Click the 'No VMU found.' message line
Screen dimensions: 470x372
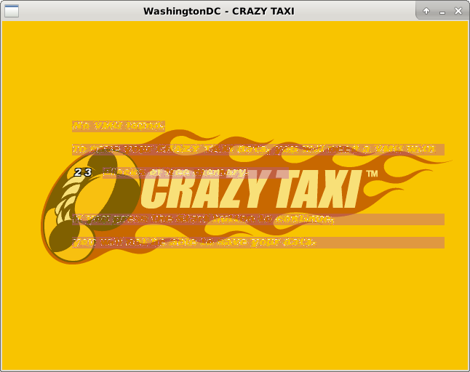coord(119,126)
